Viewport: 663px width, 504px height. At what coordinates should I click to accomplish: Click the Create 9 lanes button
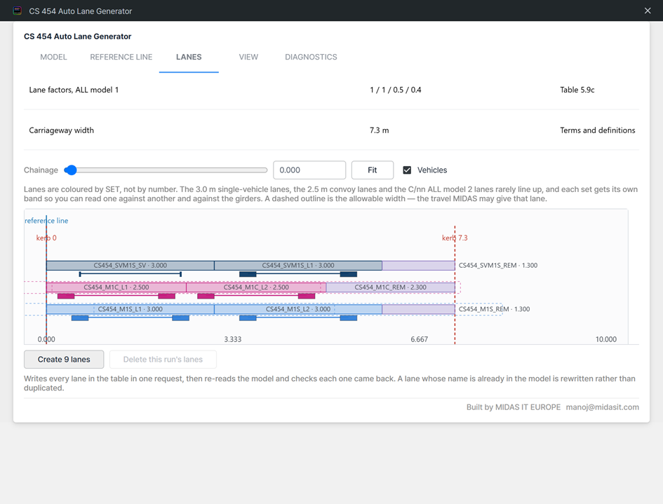[64, 359]
